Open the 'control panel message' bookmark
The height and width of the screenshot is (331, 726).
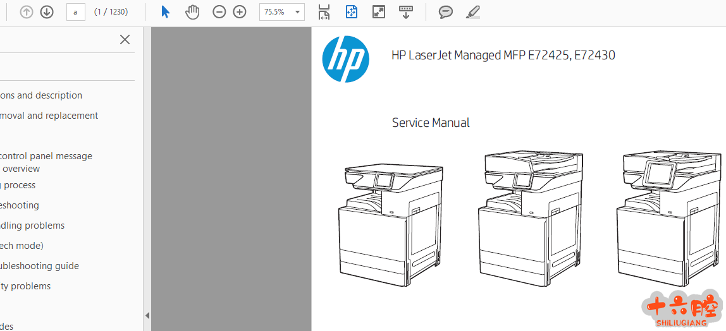click(x=46, y=156)
